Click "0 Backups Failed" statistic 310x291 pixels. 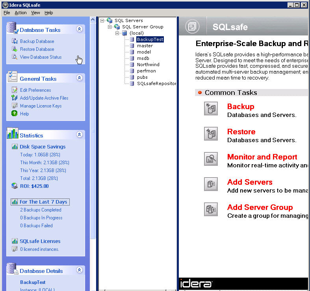pyautogui.click(x=36, y=226)
